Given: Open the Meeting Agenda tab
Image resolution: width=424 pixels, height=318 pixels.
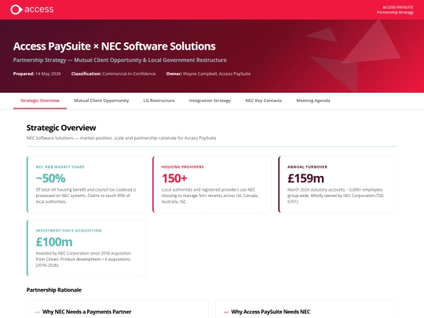Looking at the screenshot, I should (x=313, y=101).
